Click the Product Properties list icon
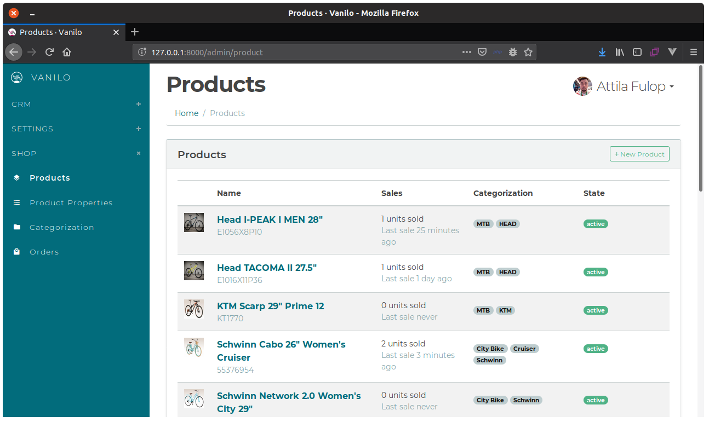 click(16, 203)
